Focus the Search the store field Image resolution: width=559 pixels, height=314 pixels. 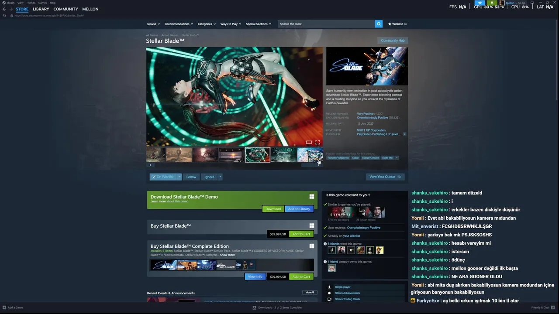326,24
